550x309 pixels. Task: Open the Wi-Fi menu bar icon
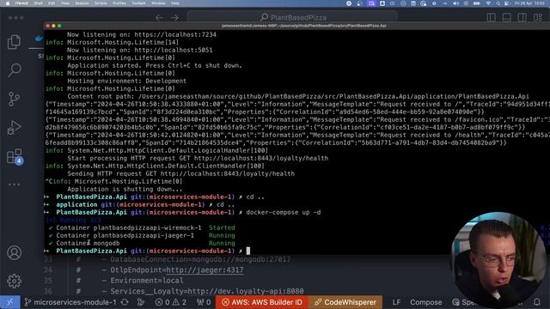[488, 3]
